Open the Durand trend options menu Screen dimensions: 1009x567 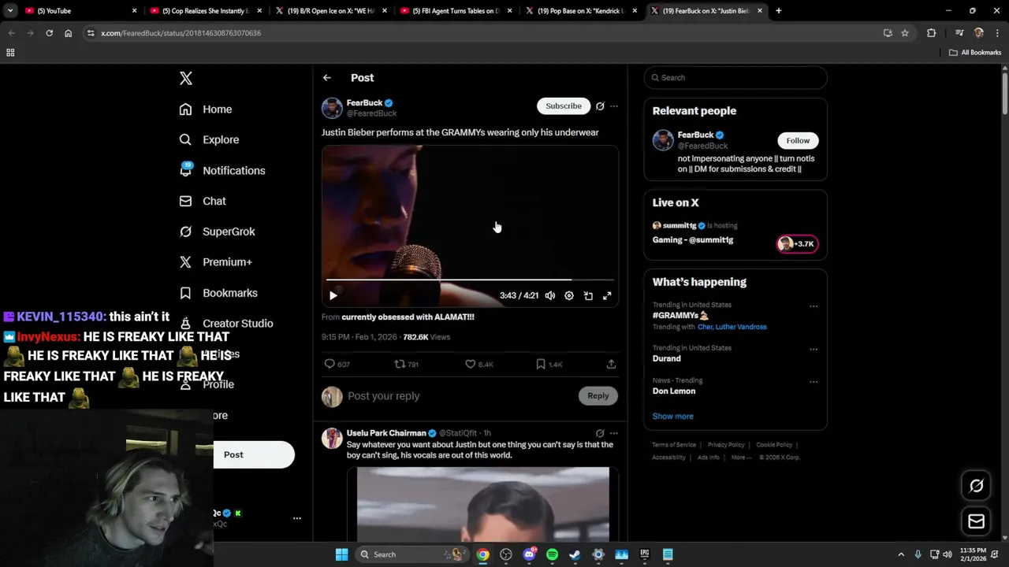click(x=814, y=350)
